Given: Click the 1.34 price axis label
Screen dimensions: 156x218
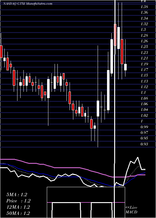Looking at the screenshot, I should click(x=144, y=18).
